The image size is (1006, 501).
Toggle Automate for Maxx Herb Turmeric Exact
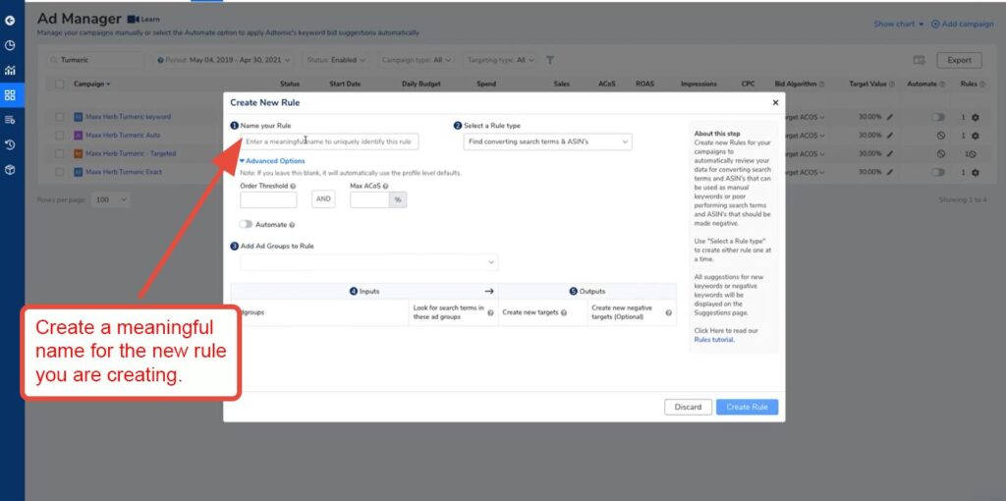click(939, 172)
